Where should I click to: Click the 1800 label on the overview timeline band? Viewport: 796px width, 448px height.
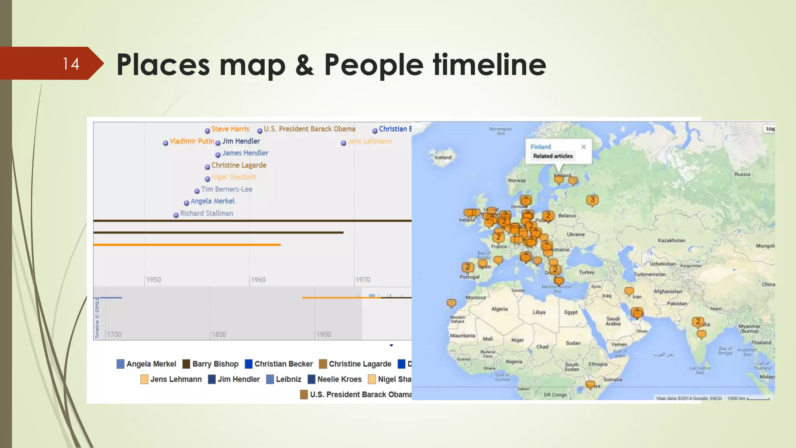[x=219, y=334]
